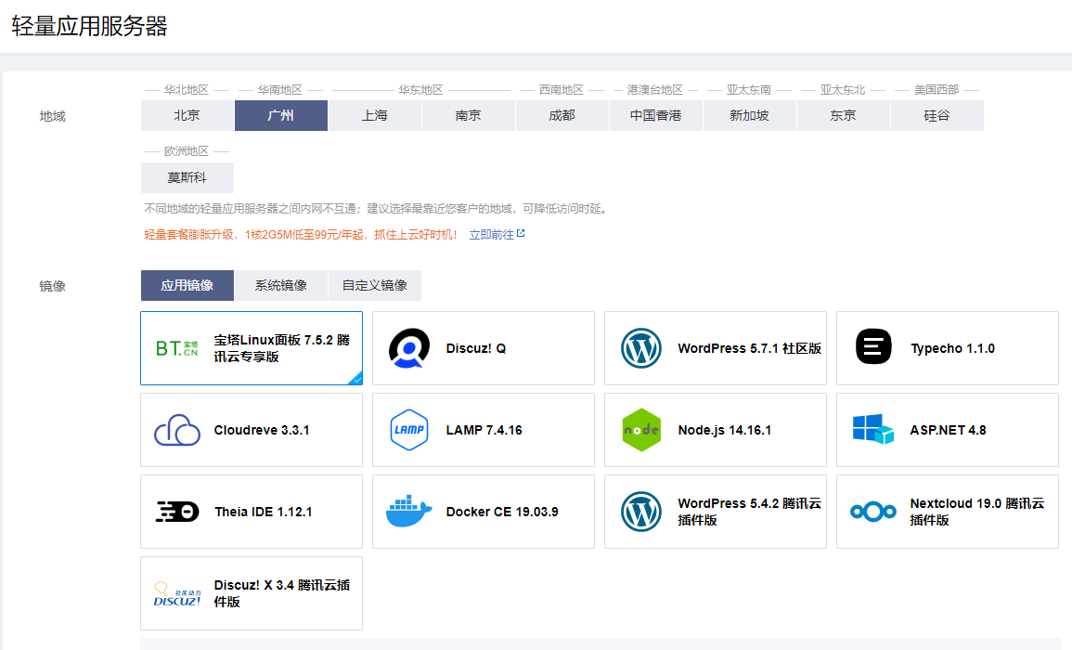The image size is (1072, 650).
Task: Click the ASP.NET Windows logo icon
Action: pyautogui.click(x=873, y=429)
